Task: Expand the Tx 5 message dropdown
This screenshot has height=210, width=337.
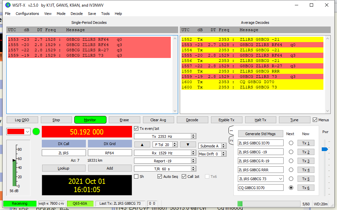Action: coord(281,179)
